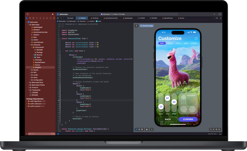Click the NECK slider knob showing 87
The image size is (247, 151).
(x=167, y=98)
